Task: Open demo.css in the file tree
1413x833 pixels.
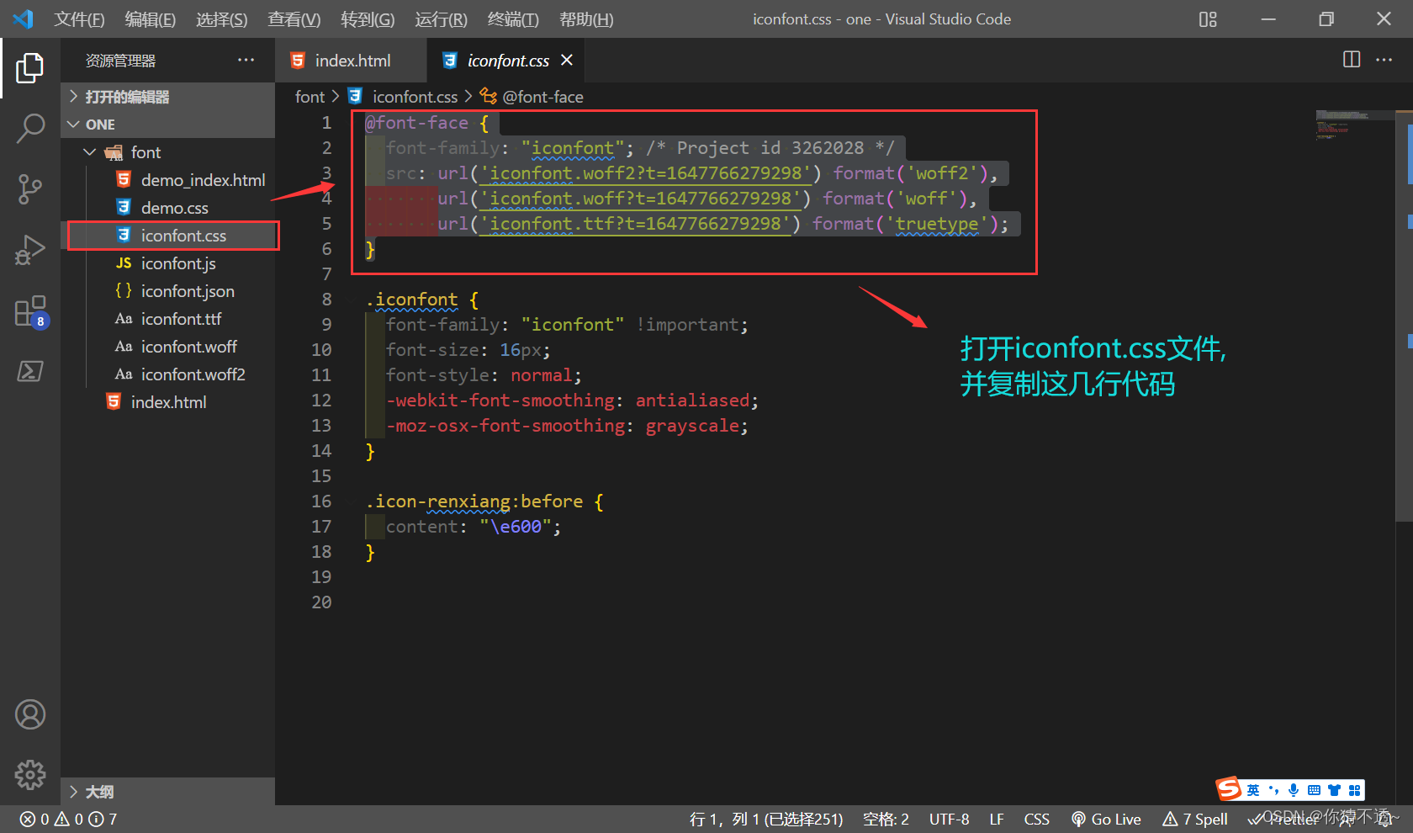Action: (168, 208)
